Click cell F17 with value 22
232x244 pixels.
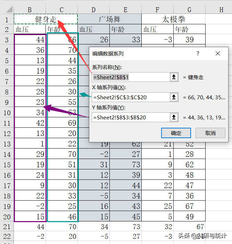click(x=157, y=185)
